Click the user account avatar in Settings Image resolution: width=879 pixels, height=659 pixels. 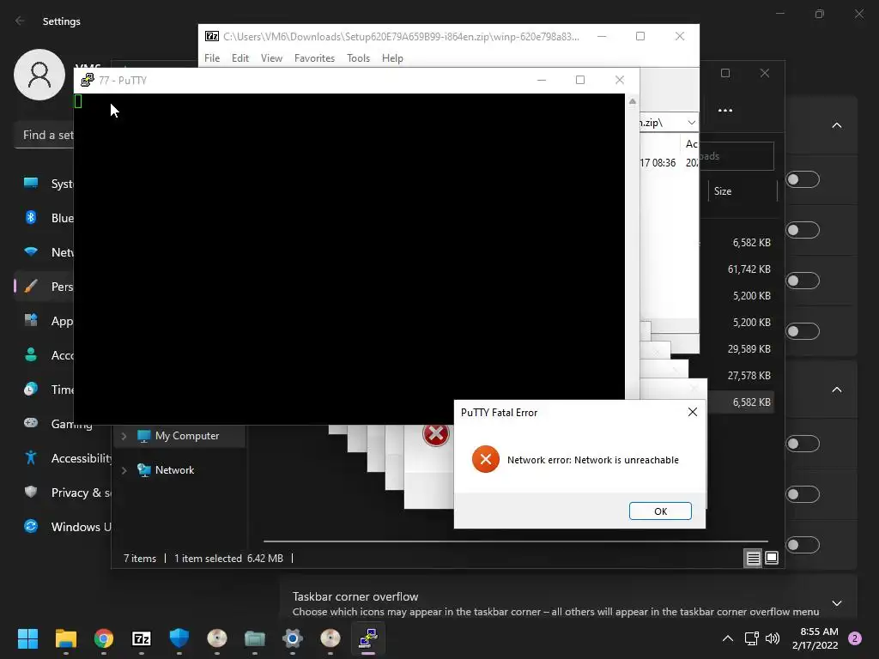[x=39, y=75]
